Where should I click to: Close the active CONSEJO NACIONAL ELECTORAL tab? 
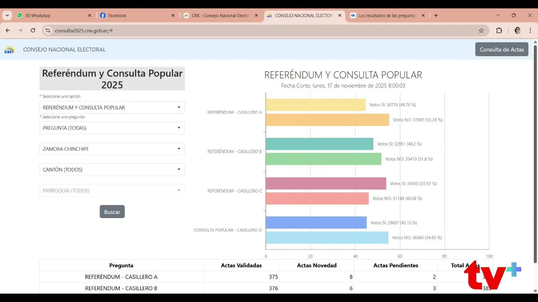click(340, 16)
